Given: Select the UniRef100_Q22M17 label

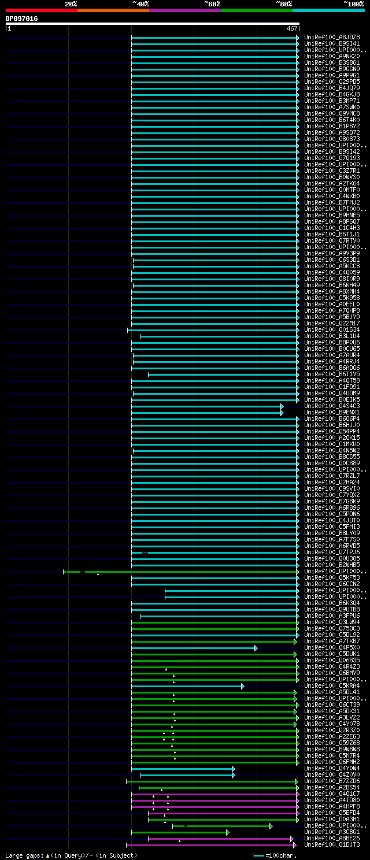Looking at the screenshot, I should [332, 323].
